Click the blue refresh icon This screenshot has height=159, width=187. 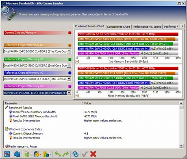pos(75,154)
